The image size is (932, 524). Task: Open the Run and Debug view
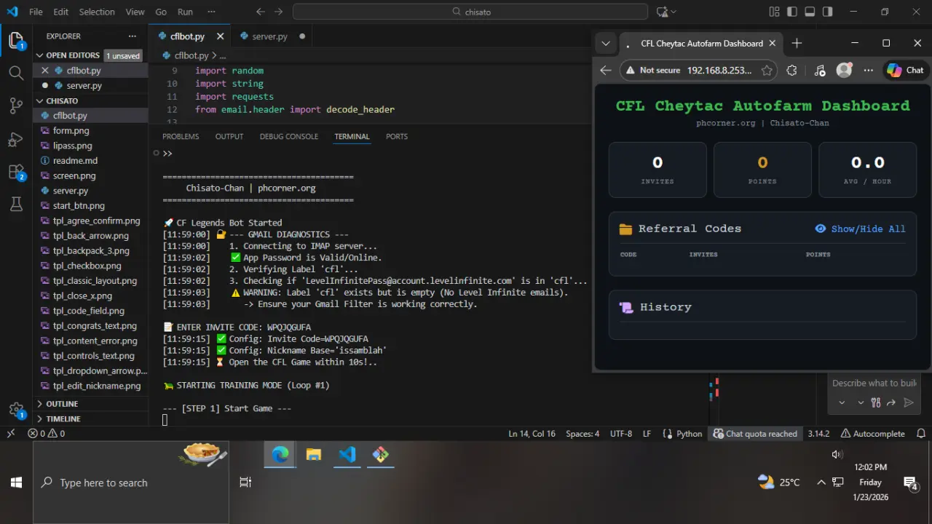coord(16,139)
